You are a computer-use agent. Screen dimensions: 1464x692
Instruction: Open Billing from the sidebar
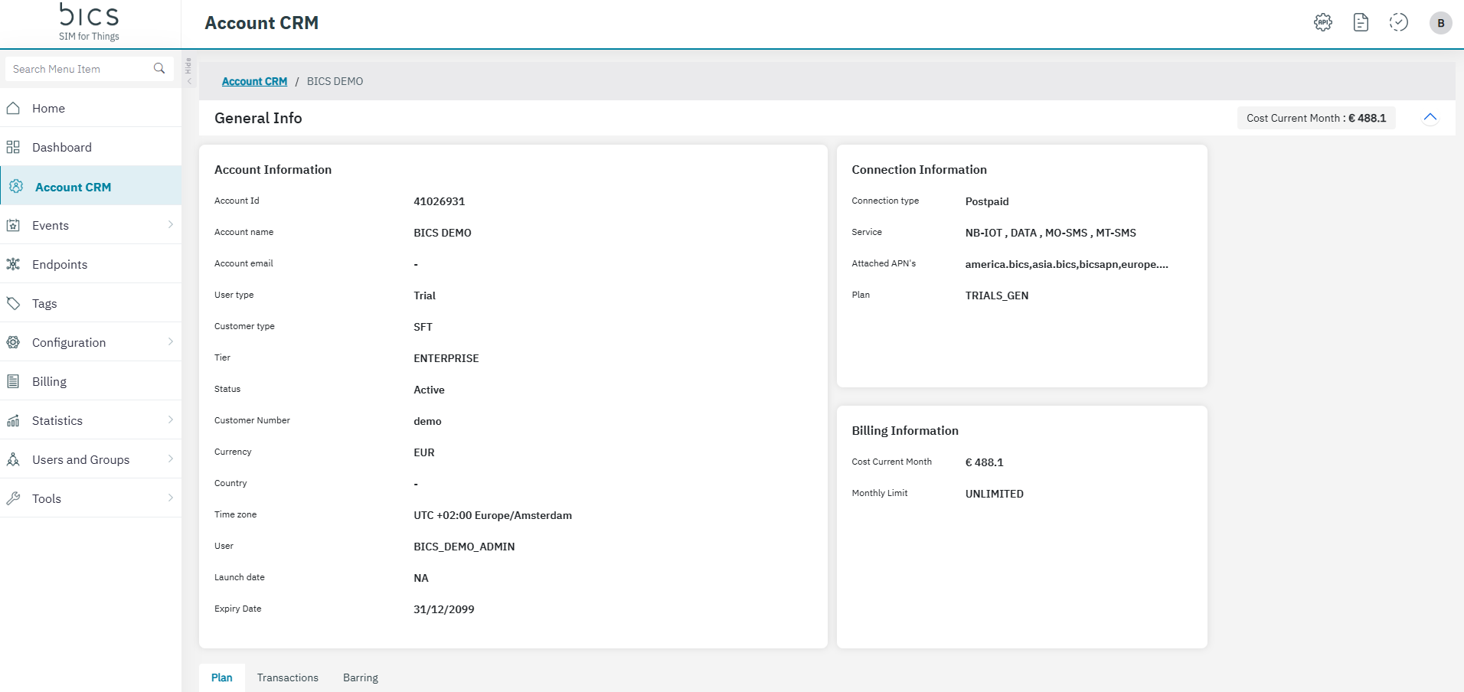[49, 382]
